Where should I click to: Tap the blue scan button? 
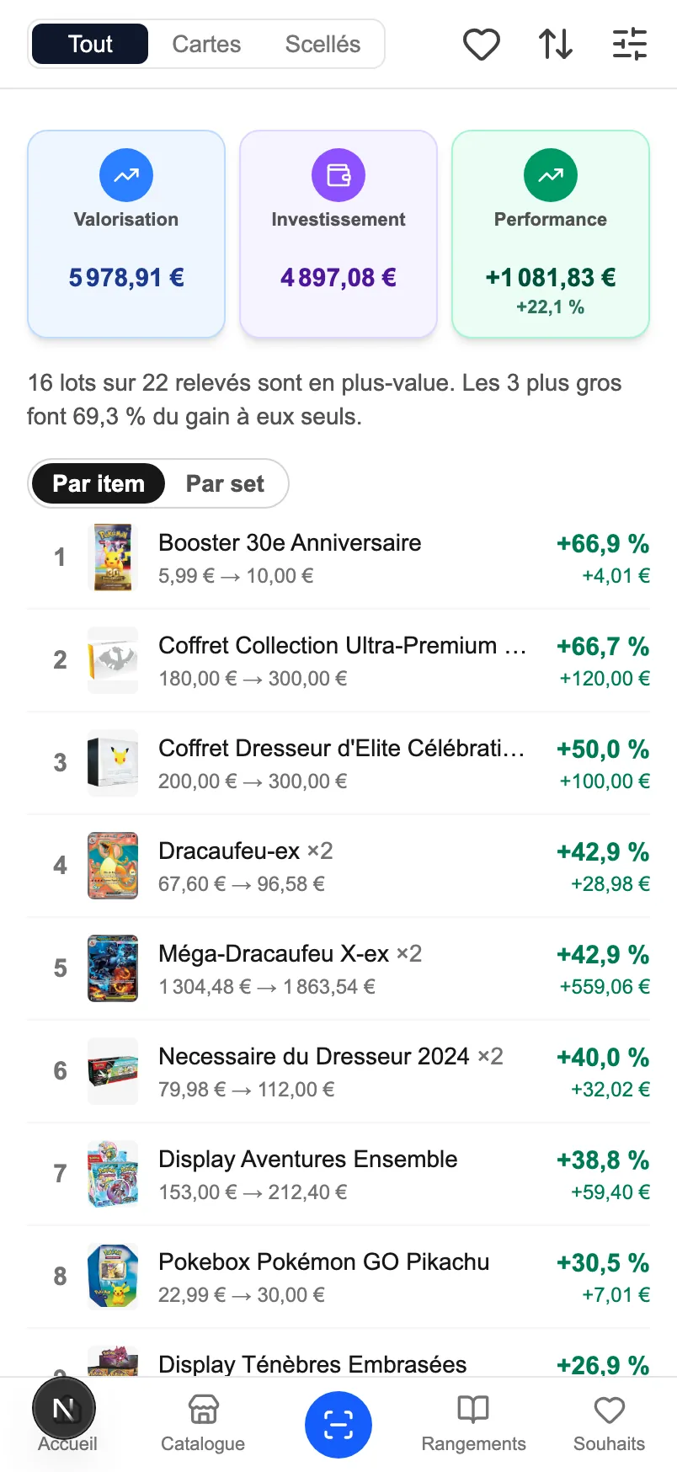click(x=338, y=1425)
